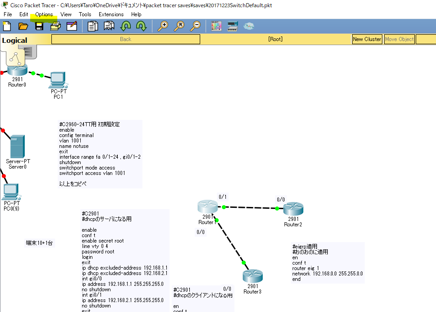Open the Extensions menu
Image resolution: width=436 pixels, height=312 pixels.
pyautogui.click(x=111, y=14)
